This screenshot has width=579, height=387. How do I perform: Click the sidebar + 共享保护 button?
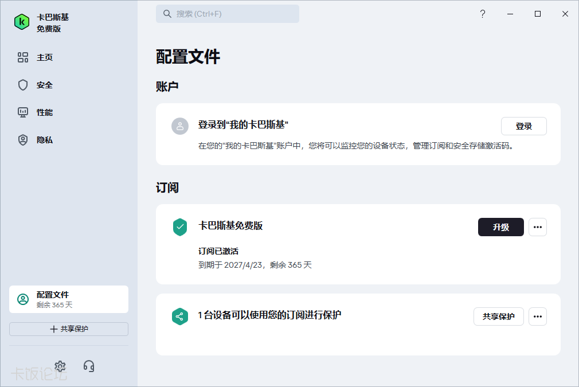point(69,329)
